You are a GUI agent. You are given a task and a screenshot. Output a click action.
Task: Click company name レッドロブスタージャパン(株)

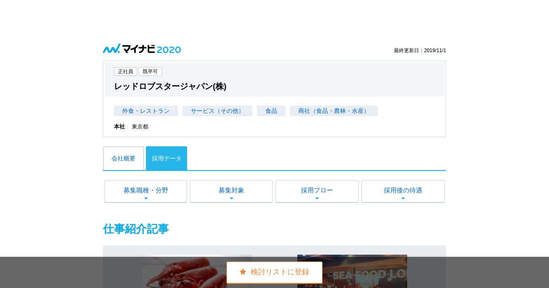pyautogui.click(x=170, y=86)
